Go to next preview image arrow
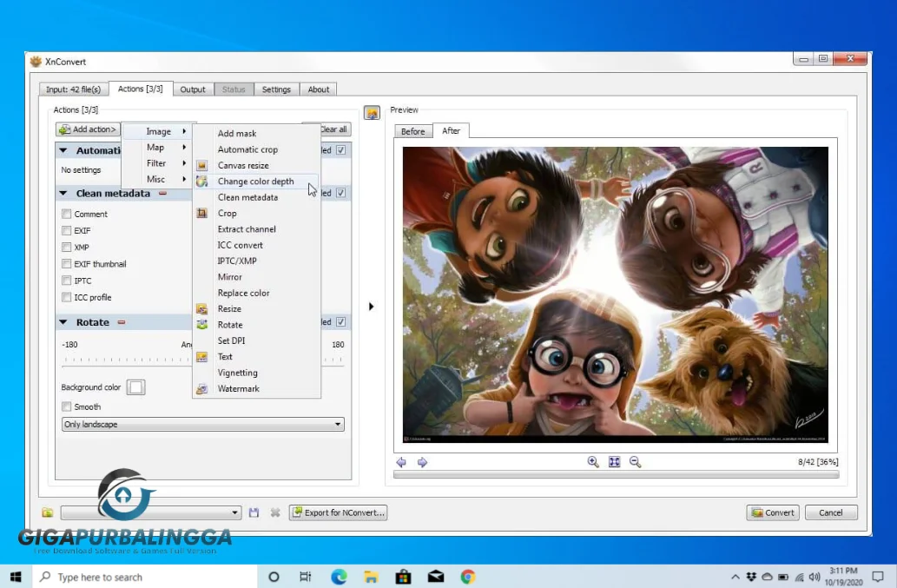Image resolution: width=897 pixels, height=588 pixels. 422,462
